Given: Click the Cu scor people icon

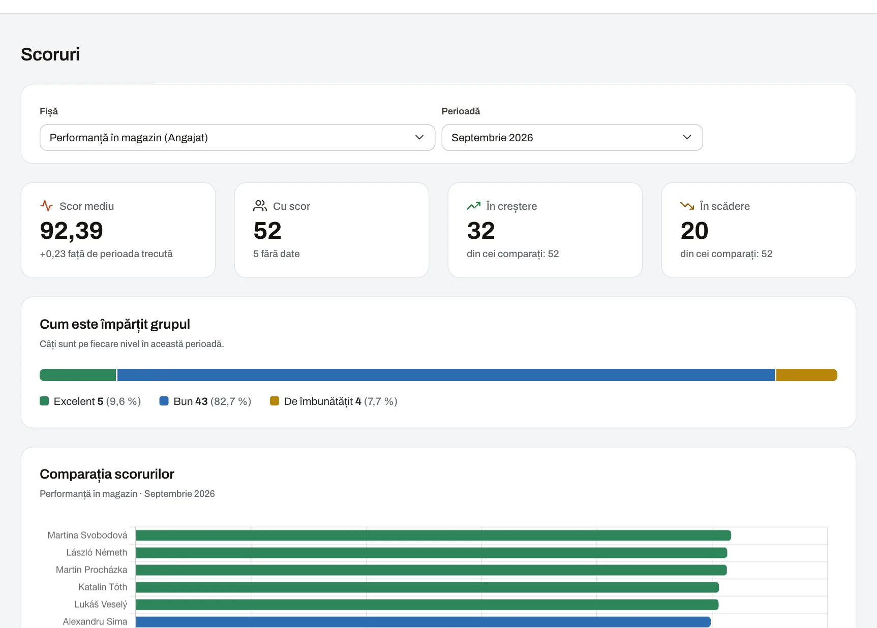Looking at the screenshot, I should click(x=260, y=206).
